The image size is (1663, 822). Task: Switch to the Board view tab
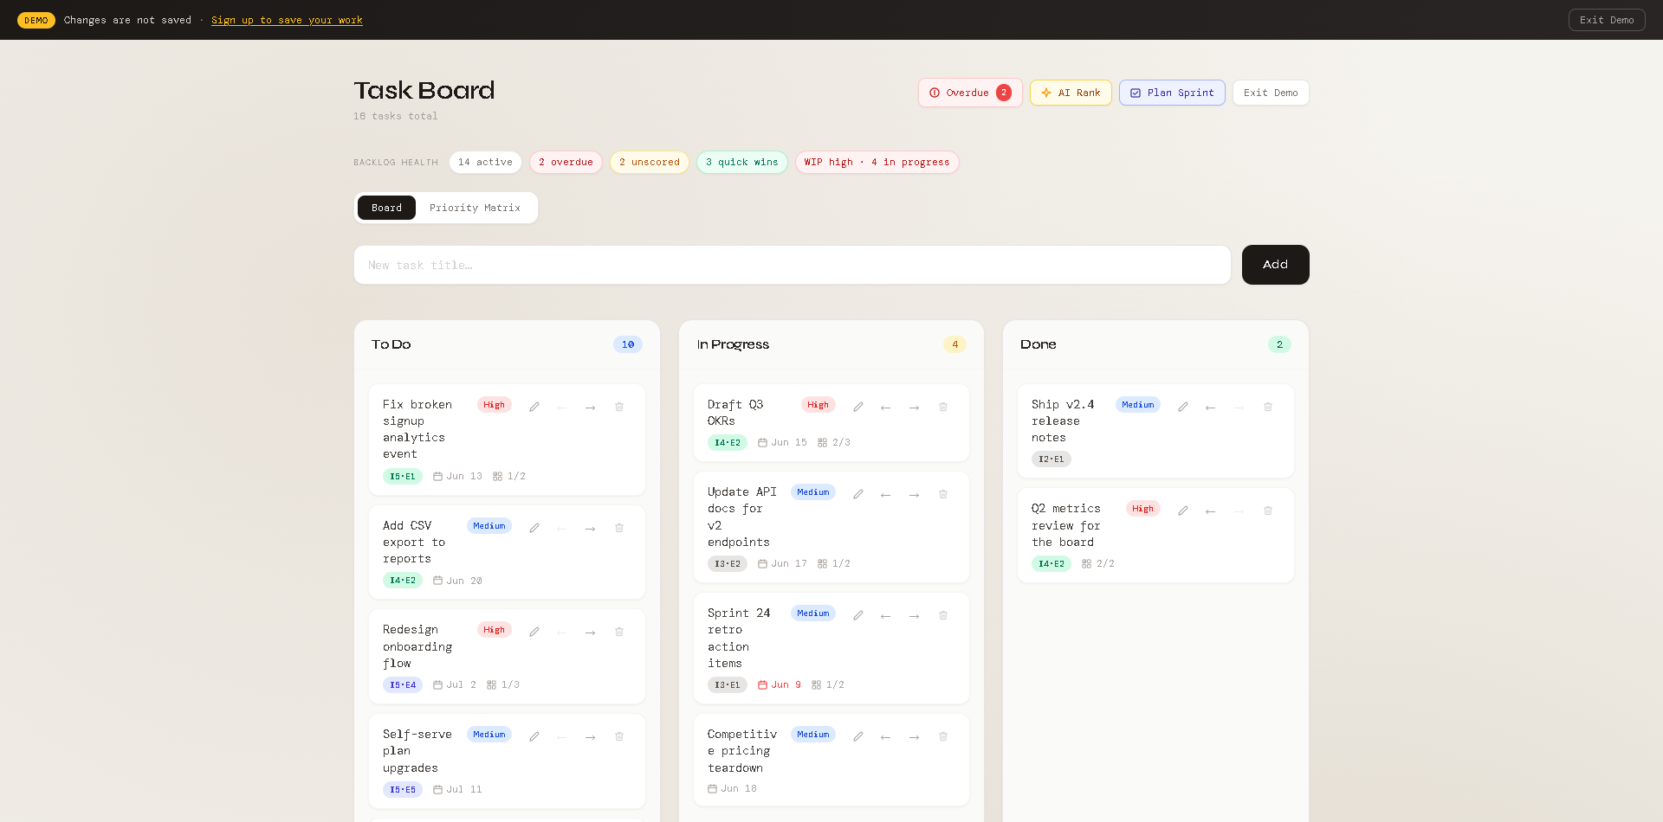click(386, 208)
